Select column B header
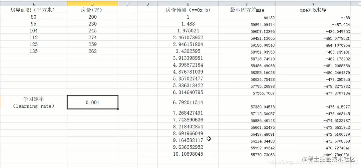The width and height of the screenshot is (361, 168). click(93, 4)
